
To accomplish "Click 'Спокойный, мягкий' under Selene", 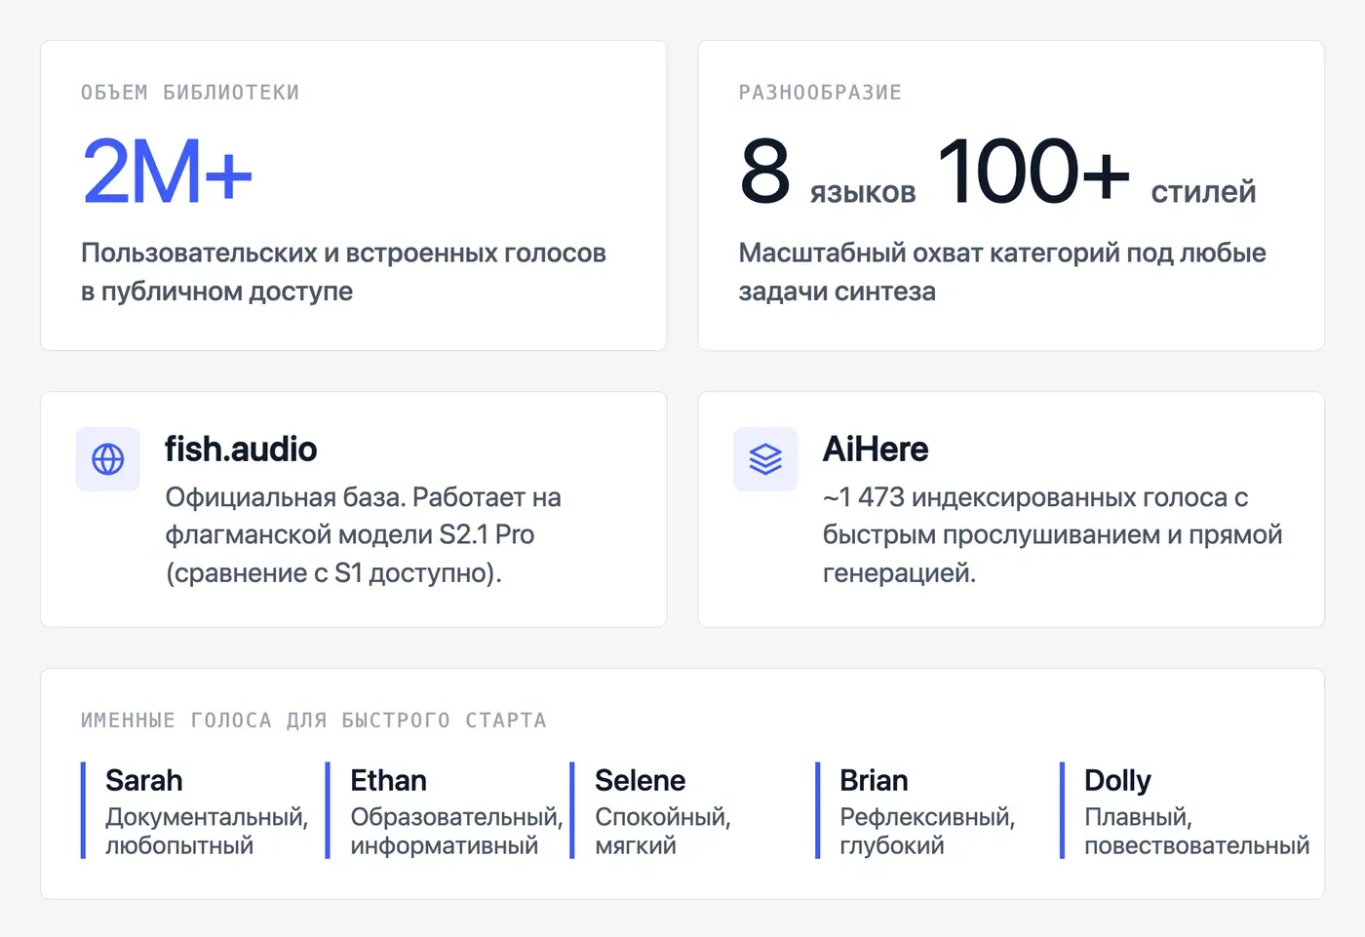I will pos(663,831).
